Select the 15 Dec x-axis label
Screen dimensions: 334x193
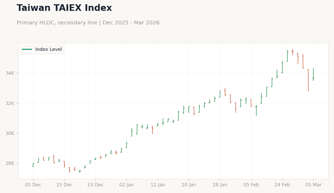pyautogui.click(x=64, y=185)
